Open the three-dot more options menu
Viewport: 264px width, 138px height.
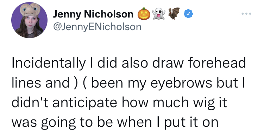coord(246,14)
